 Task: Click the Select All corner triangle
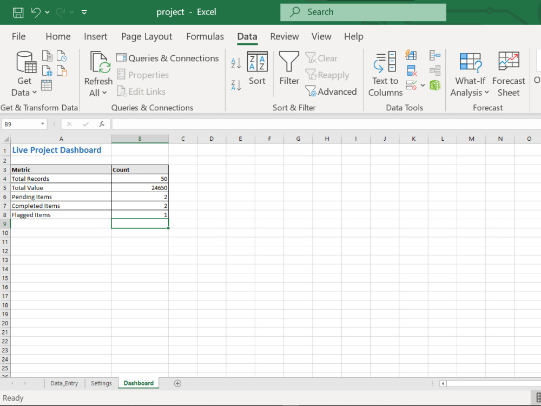pyautogui.click(x=6, y=139)
